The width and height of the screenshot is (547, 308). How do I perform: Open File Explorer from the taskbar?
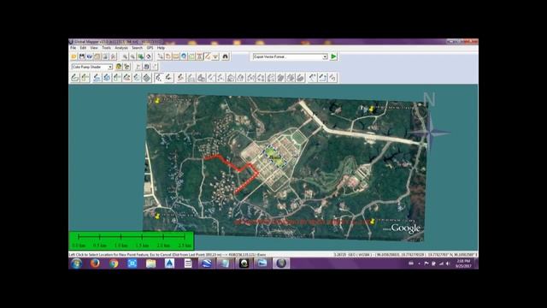coord(151,264)
